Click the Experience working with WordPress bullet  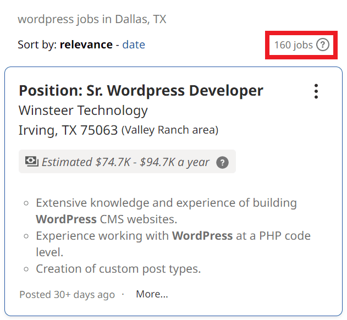tap(173, 244)
